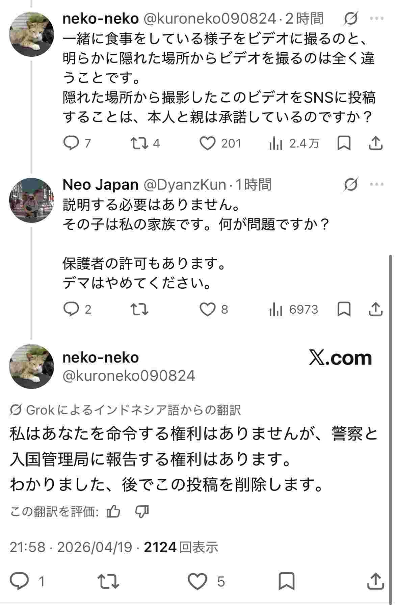
Task: View analytics of Neo Japan's reply
Action: click(276, 309)
